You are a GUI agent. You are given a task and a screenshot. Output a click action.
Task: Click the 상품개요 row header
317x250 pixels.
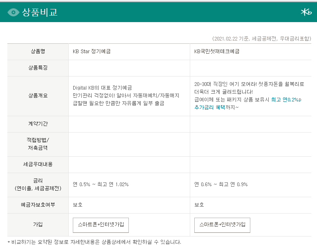(x=38, y=95)
